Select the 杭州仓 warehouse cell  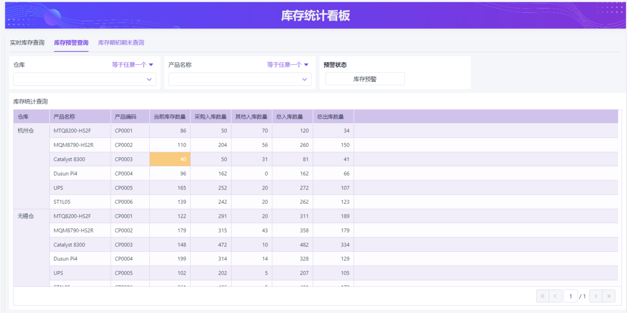pos(26,131)
